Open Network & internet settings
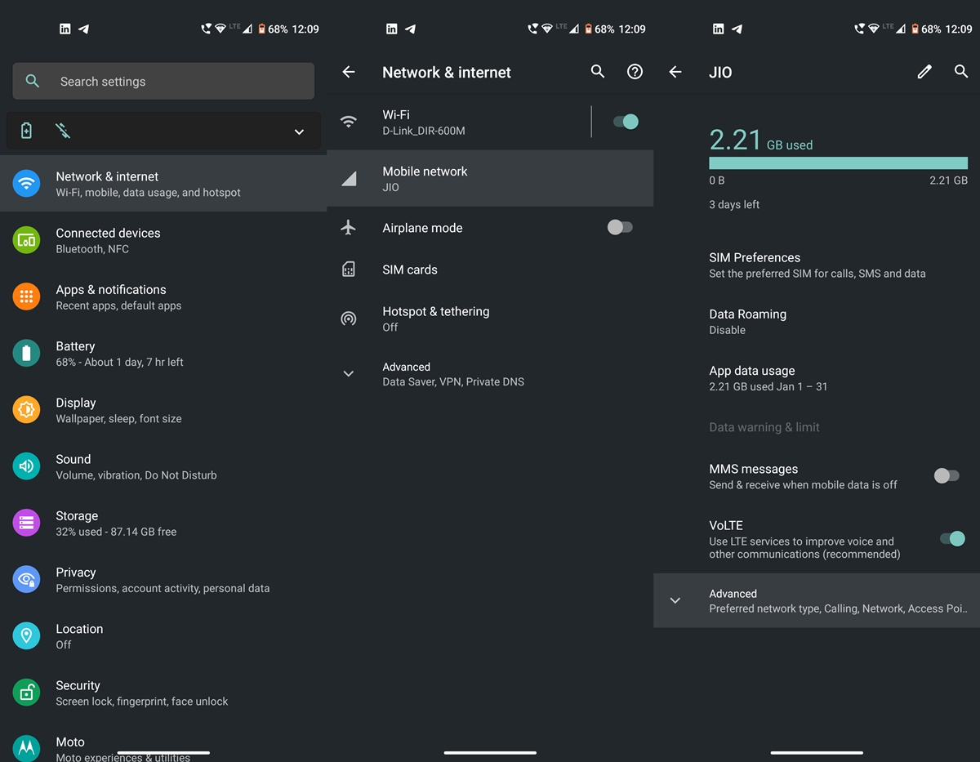The width and height of the screenshot is (980, 762). (x=163, y=183)
